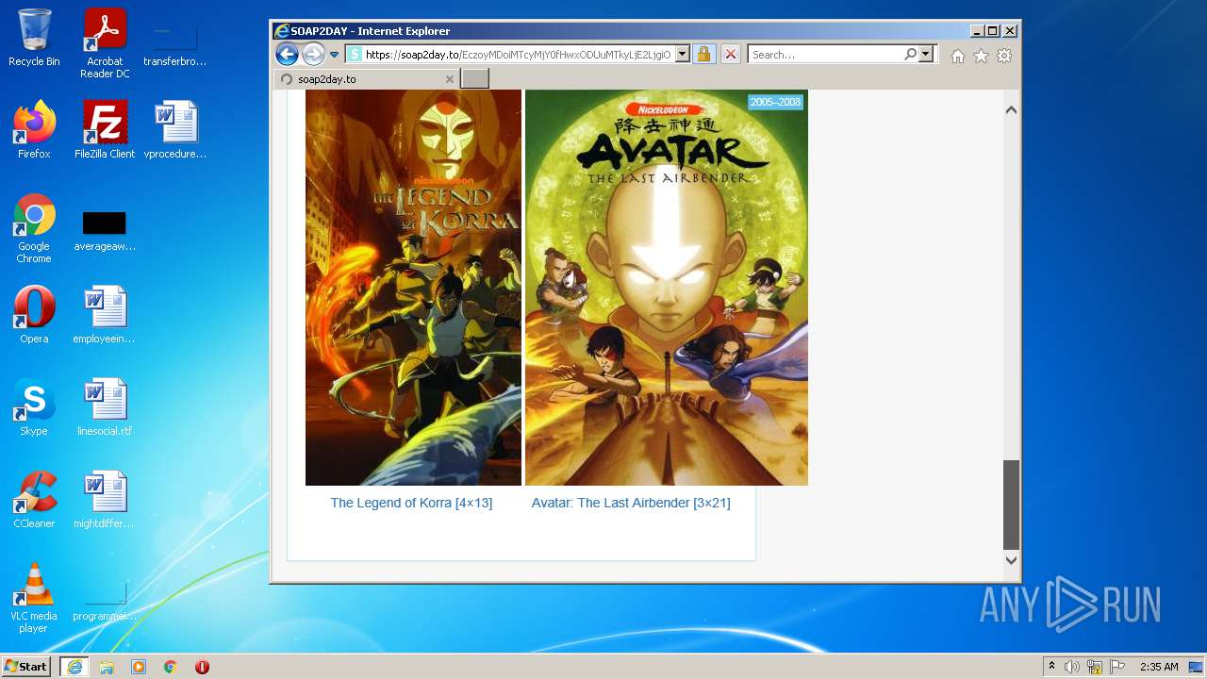The image size is (1207, 679).
Task: Go back with IE Back arrow
Action: 287,54
